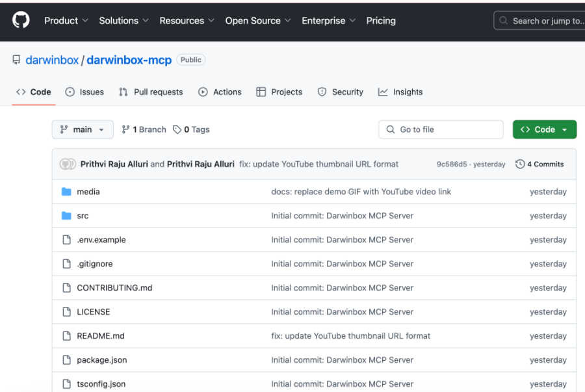Viewport: 585px width, 392px height.
Task: Expand the Resources menu
Action: (187, 21)
